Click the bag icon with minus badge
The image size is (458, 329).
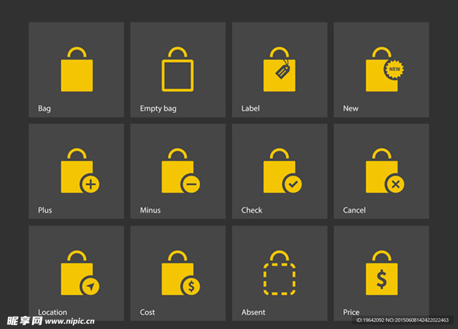pos(181,171)
